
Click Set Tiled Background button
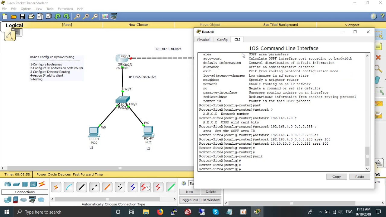point(281,25)
